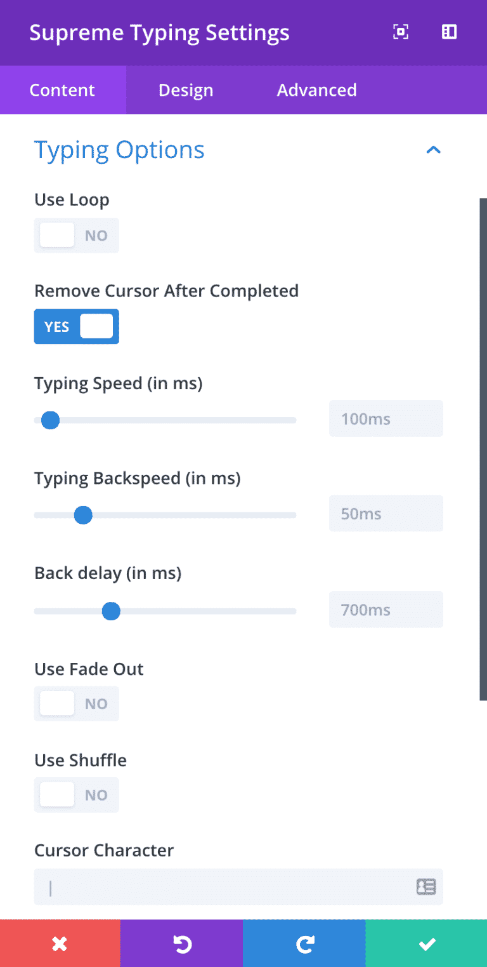Switch to the Design tab
Image resolution: width=487 pixels, height=967 pixels.
click(185, 90)
